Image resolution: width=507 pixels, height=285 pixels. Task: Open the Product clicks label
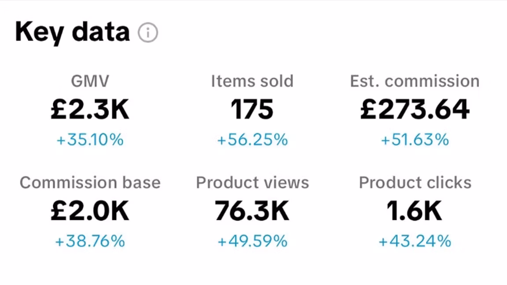(x=415, y=183)
